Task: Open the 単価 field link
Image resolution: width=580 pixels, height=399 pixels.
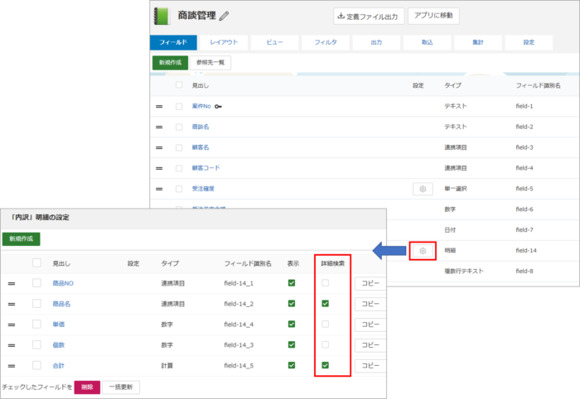Action: coord(59,324)
